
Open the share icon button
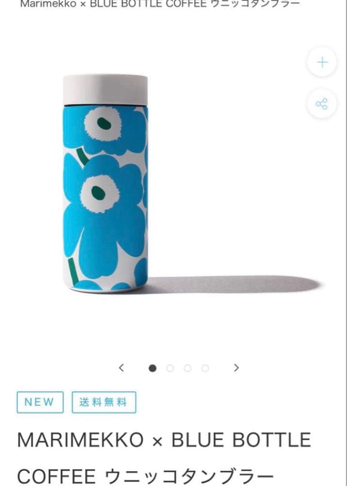point(322,104)
